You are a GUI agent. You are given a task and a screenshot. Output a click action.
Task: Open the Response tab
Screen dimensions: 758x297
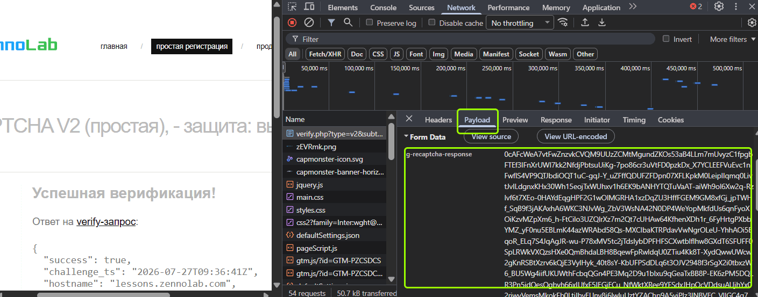556,120
